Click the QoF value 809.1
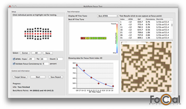The image size is (186, 109). pyautogui.click(x=140, y=38)
